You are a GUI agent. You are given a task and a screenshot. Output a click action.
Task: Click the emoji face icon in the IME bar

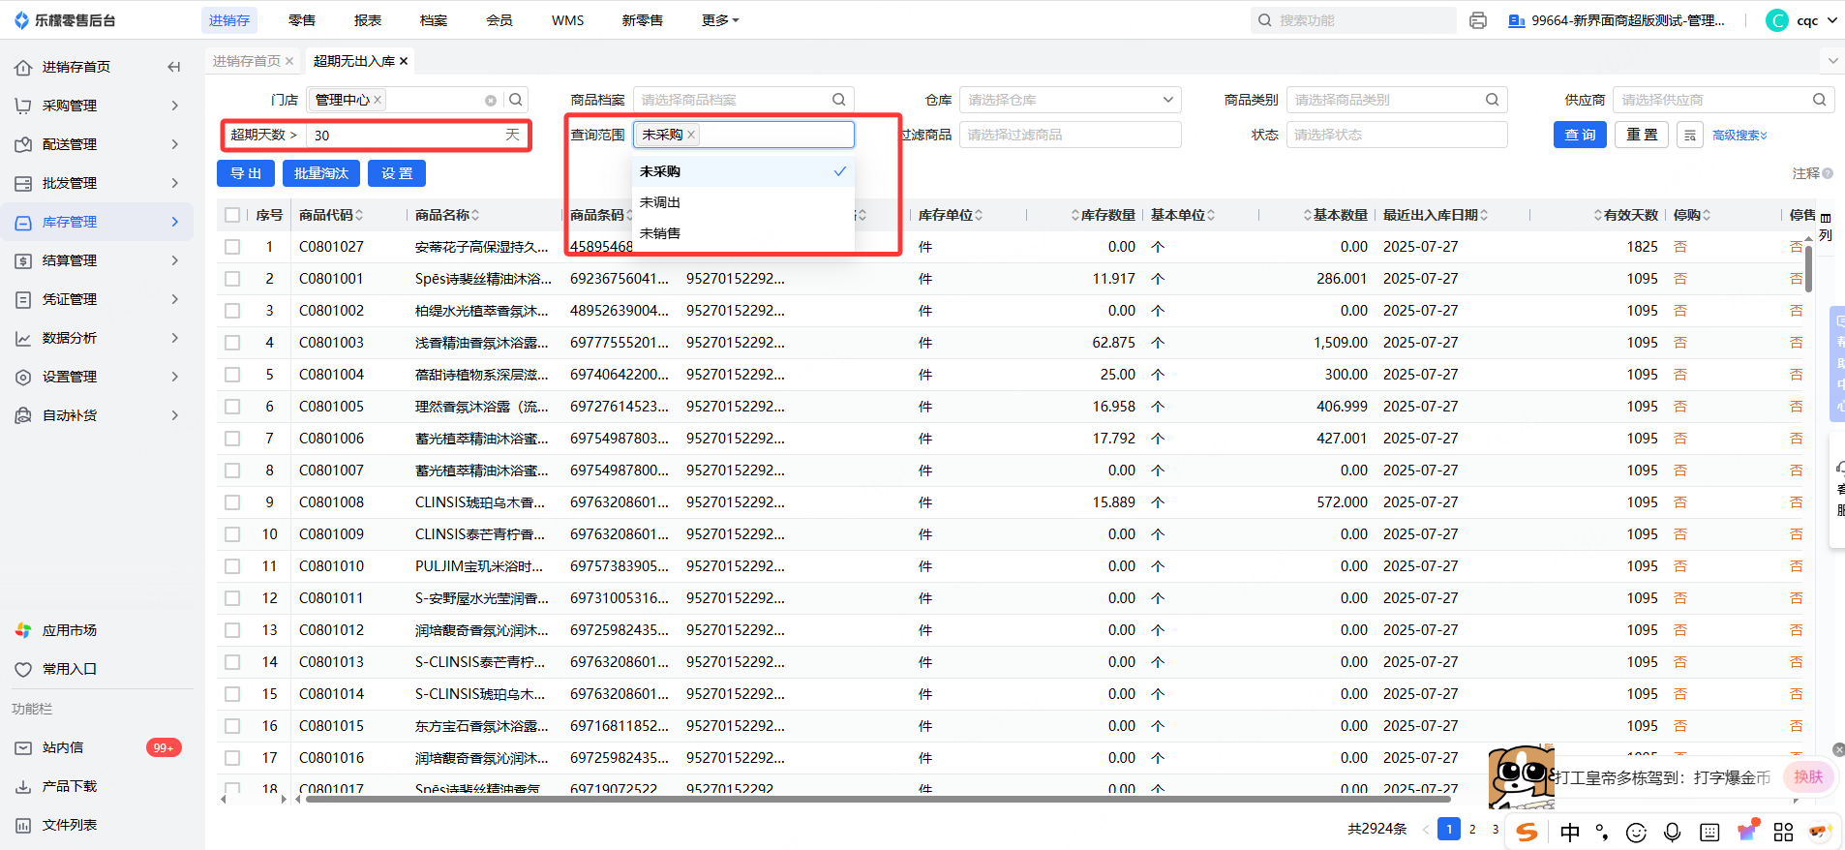pos(1636,833)
